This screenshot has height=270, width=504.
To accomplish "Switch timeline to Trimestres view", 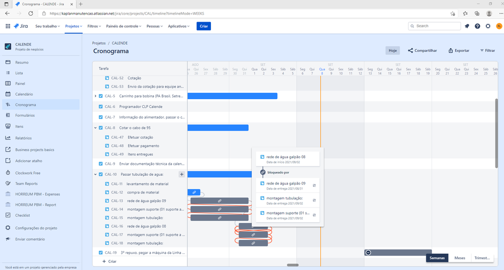I will point(482,258).
